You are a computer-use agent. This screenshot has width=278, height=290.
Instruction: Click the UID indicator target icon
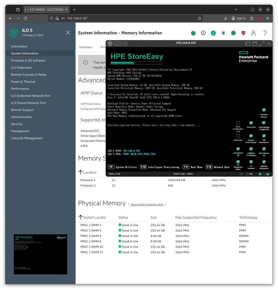pyautogui.click(x=203, y=33)
